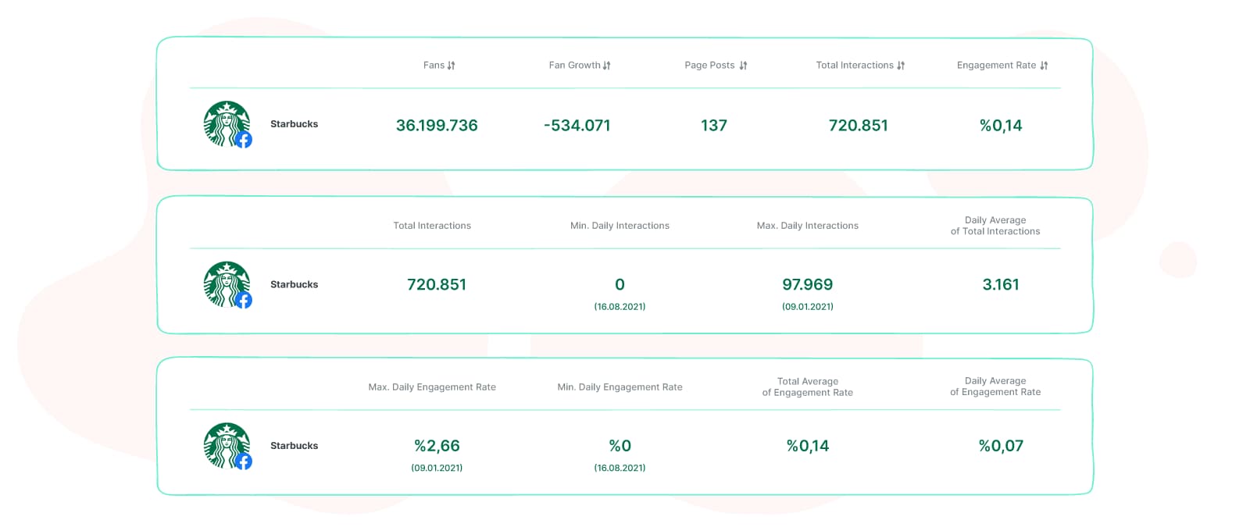Click the date (09.01.2021) under %2,66
1250x531 pixels.
437,468
